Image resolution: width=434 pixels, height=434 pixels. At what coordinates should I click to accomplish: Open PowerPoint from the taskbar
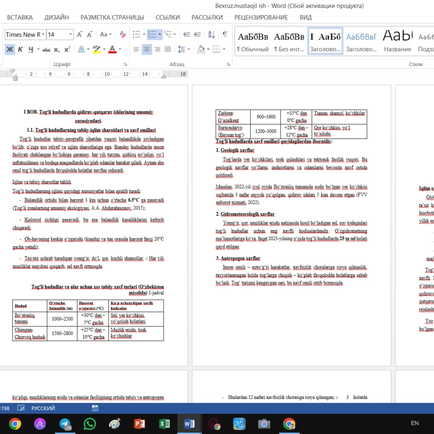(x=139, y=424)
